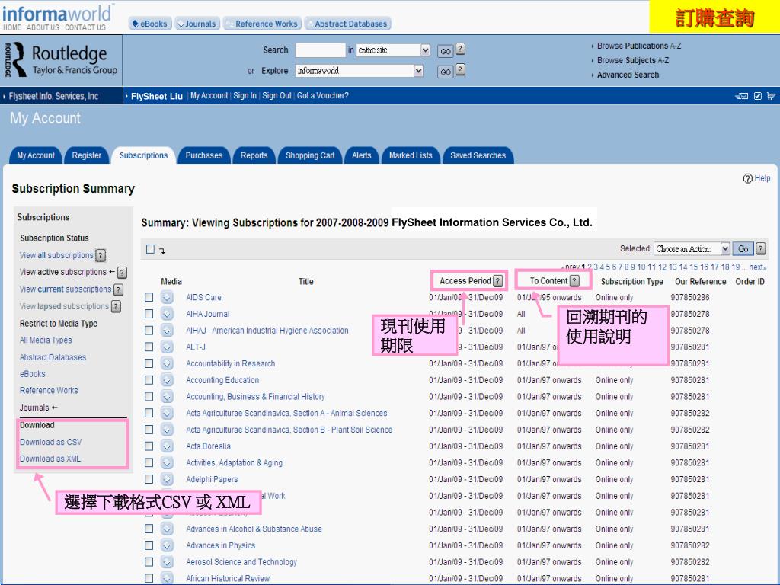
Task: Click the checkmark icon in the blue bar
Action: coord(758,96)
